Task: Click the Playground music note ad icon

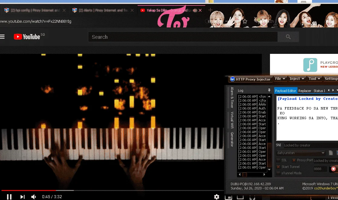Action: (x=310, y=65)
